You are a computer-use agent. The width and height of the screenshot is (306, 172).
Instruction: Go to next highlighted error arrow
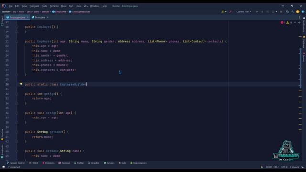(299, 23)
